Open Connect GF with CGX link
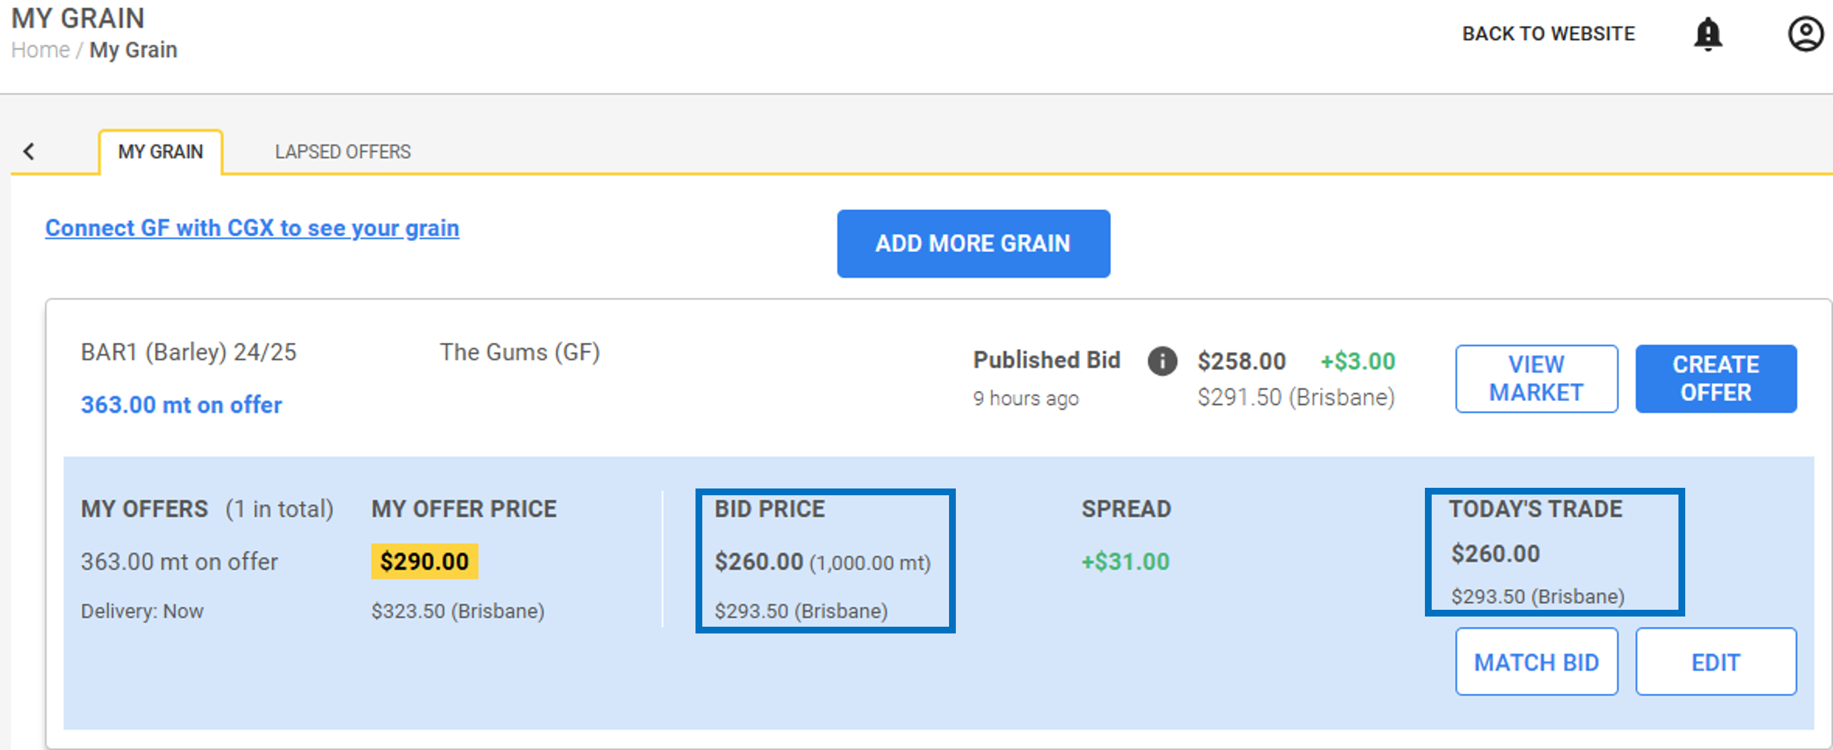This screenshot has height=750, width=1833. (253, 228)
